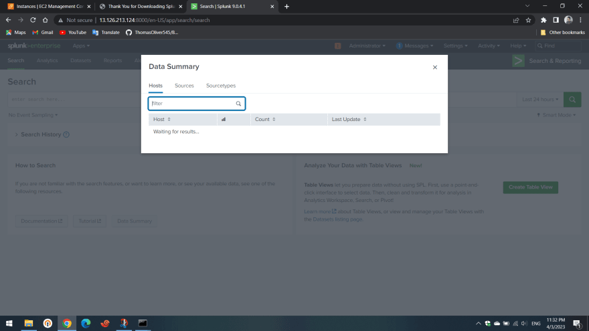Click the Create Table View button

tap(530, 187)
